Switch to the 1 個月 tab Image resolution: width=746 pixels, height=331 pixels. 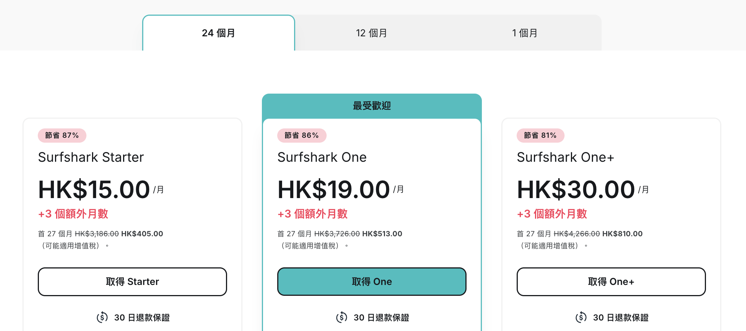(525, 33)
